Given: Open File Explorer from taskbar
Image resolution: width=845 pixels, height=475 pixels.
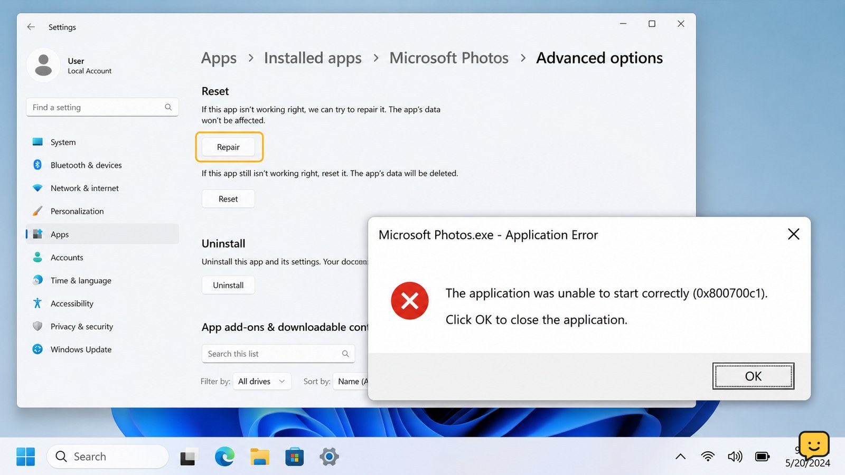Looking at the screenshot, I should click(259, 457).
